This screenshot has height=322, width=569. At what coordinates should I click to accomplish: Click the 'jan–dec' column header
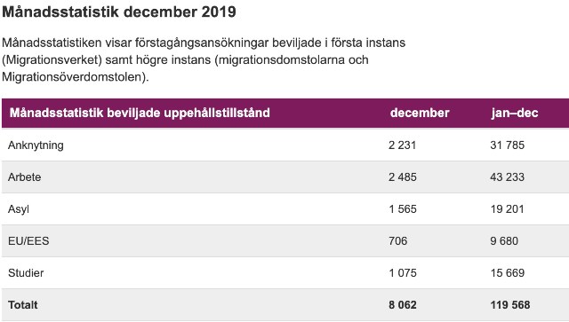(515, 113)
